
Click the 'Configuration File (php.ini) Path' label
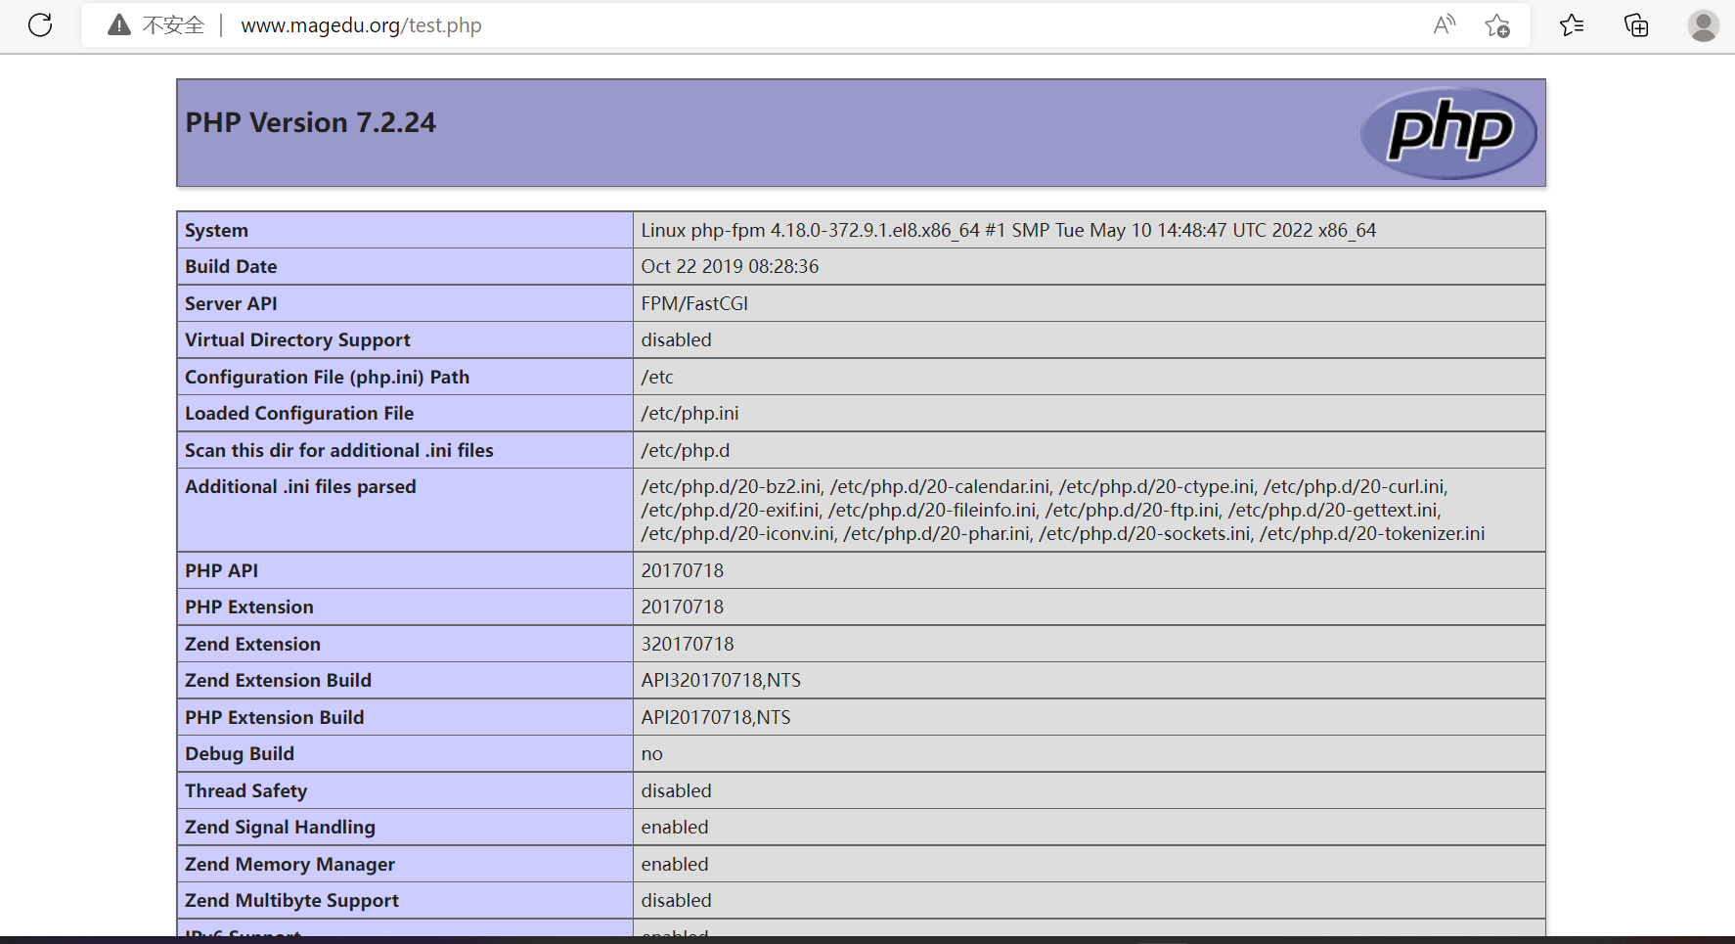327,377
